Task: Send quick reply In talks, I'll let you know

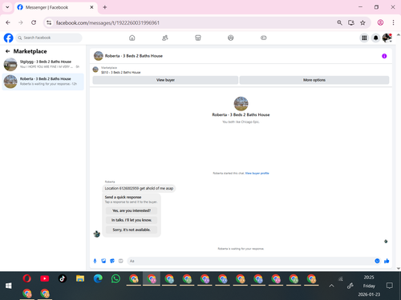Action: tap(132, 220)
